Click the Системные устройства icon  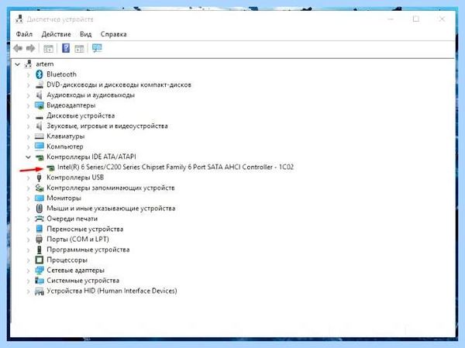40,281
